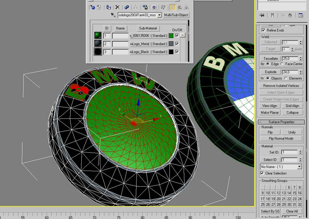Click Put Material to Scene icon
This screenshot has height=219, width=309.
click(x=99, y=7)
